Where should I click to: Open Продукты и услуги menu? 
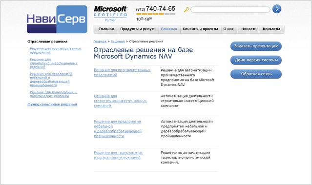click(x=138, y=29)
